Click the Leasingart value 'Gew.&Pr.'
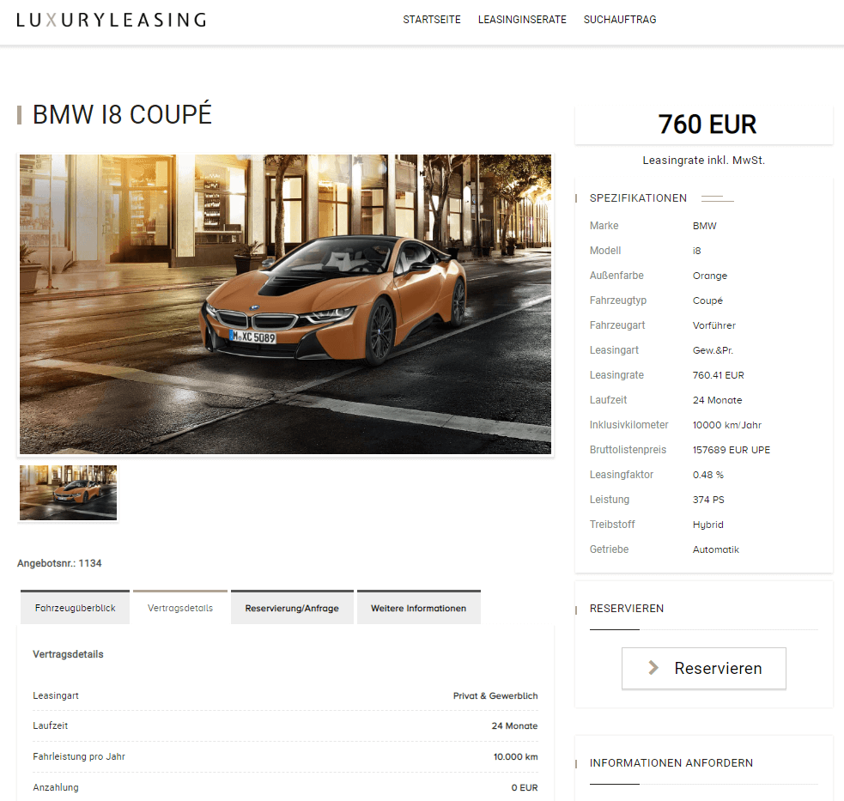This screenshot has width=844, height=801. tap(713, 350)
